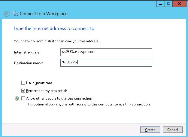Image resolution: width=188 pixels, height=137 pixels.
Task: Cancel the connection setup
Action: 173,130
